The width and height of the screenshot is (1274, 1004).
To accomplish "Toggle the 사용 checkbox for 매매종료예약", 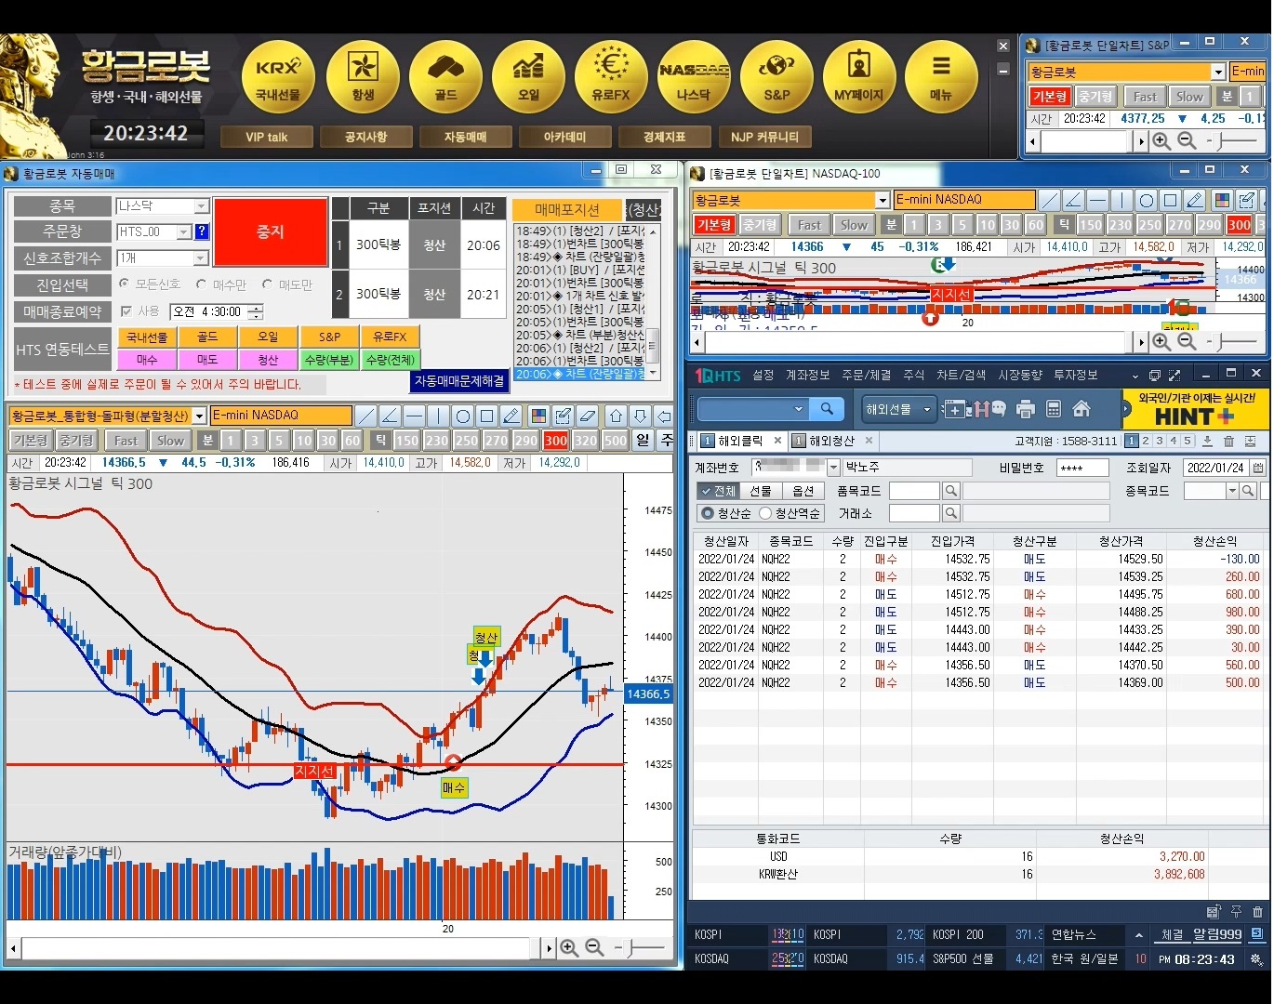I will pyautogui.click(x=126, y=311).
